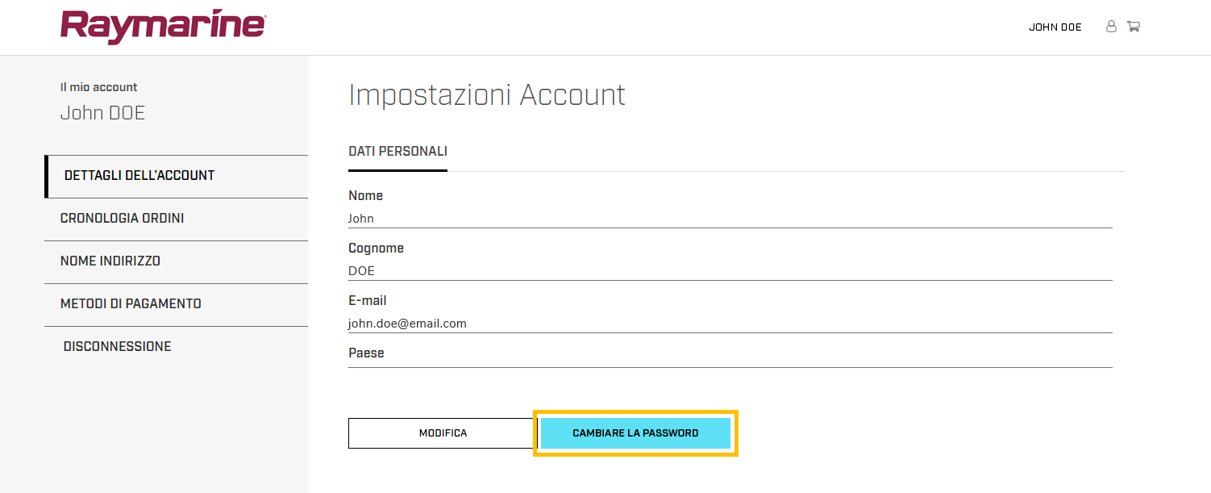Open Cronologia Ordini in sidebar
This screenshot has height=493, width=1211.
coord(123,219)
